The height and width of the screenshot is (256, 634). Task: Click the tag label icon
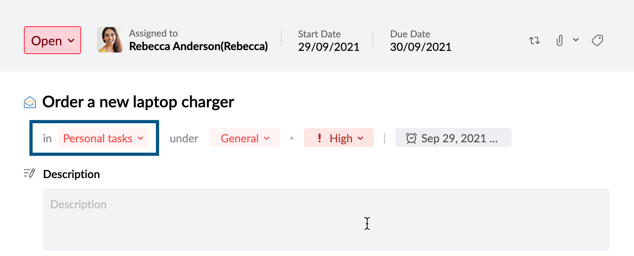point(597,41)
